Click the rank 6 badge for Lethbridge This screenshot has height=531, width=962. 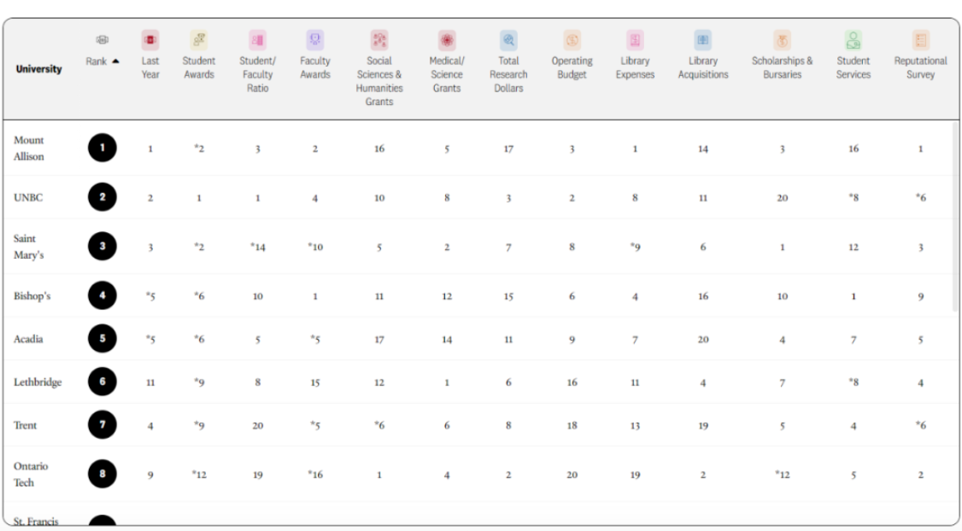point(103,382)
